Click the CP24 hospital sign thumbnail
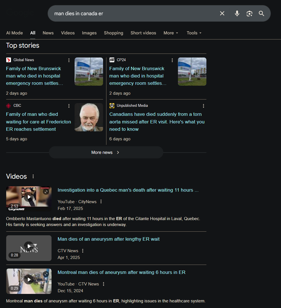The height and width of the screenshot is (308, 281). coord(192,72)
